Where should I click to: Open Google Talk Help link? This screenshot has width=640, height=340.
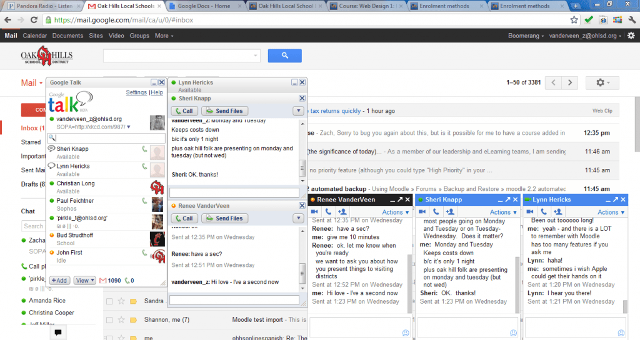click(157, 92)
